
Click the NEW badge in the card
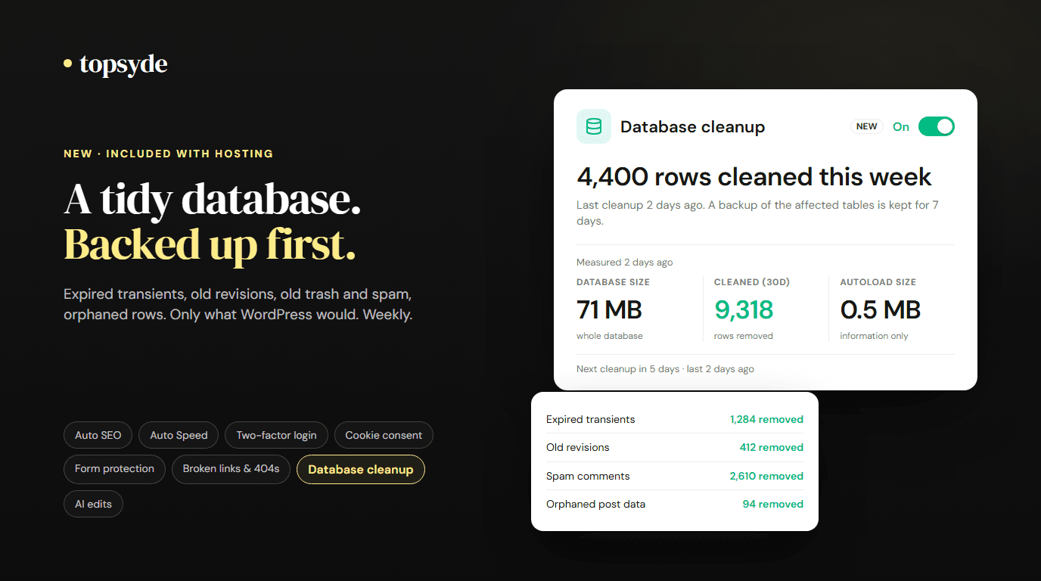tap(867, 126)
